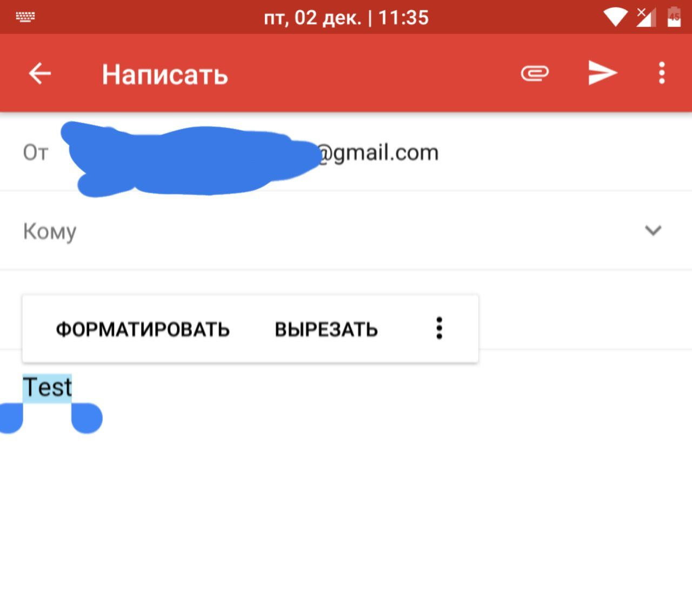Screen dimensions: 692x598
Task: Tap the left text selection handle
Action: [10, 418]
